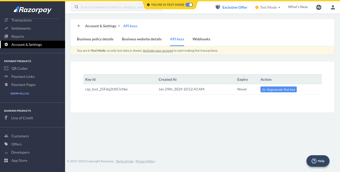The image size is (340, 172).
Task: Click the Exclusive Offer gift icon
Action: click(218, 7)
